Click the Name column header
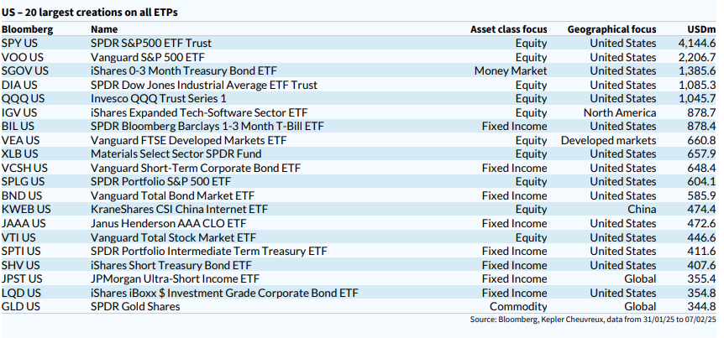This screenshot has width=724, height=338. (104, 29)
